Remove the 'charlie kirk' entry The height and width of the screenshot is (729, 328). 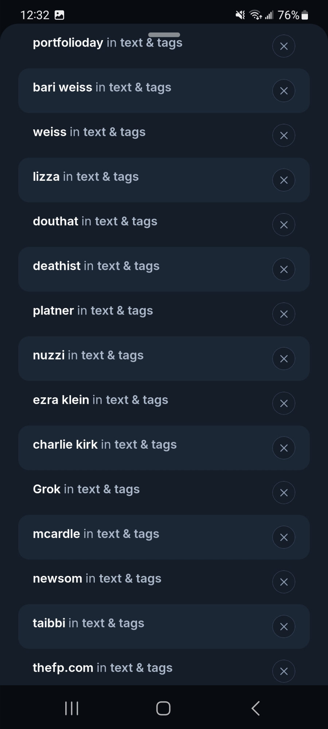click(x=284, y=448)
